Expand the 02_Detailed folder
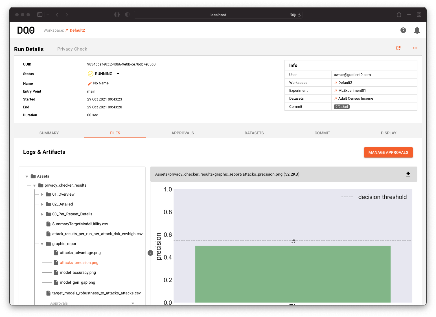Image resolution: width=436 pixels, height=317 pixels. [42, 204]
